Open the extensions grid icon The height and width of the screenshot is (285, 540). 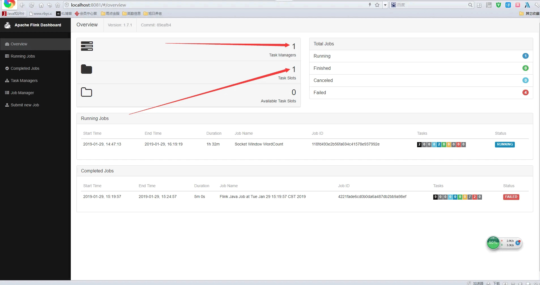coord(479,5)
